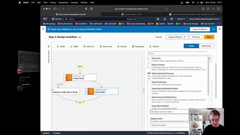This screenshot has width=240, height=135.
Task: Open the Info link beside Design workflow
Action: tap(79, 37)
